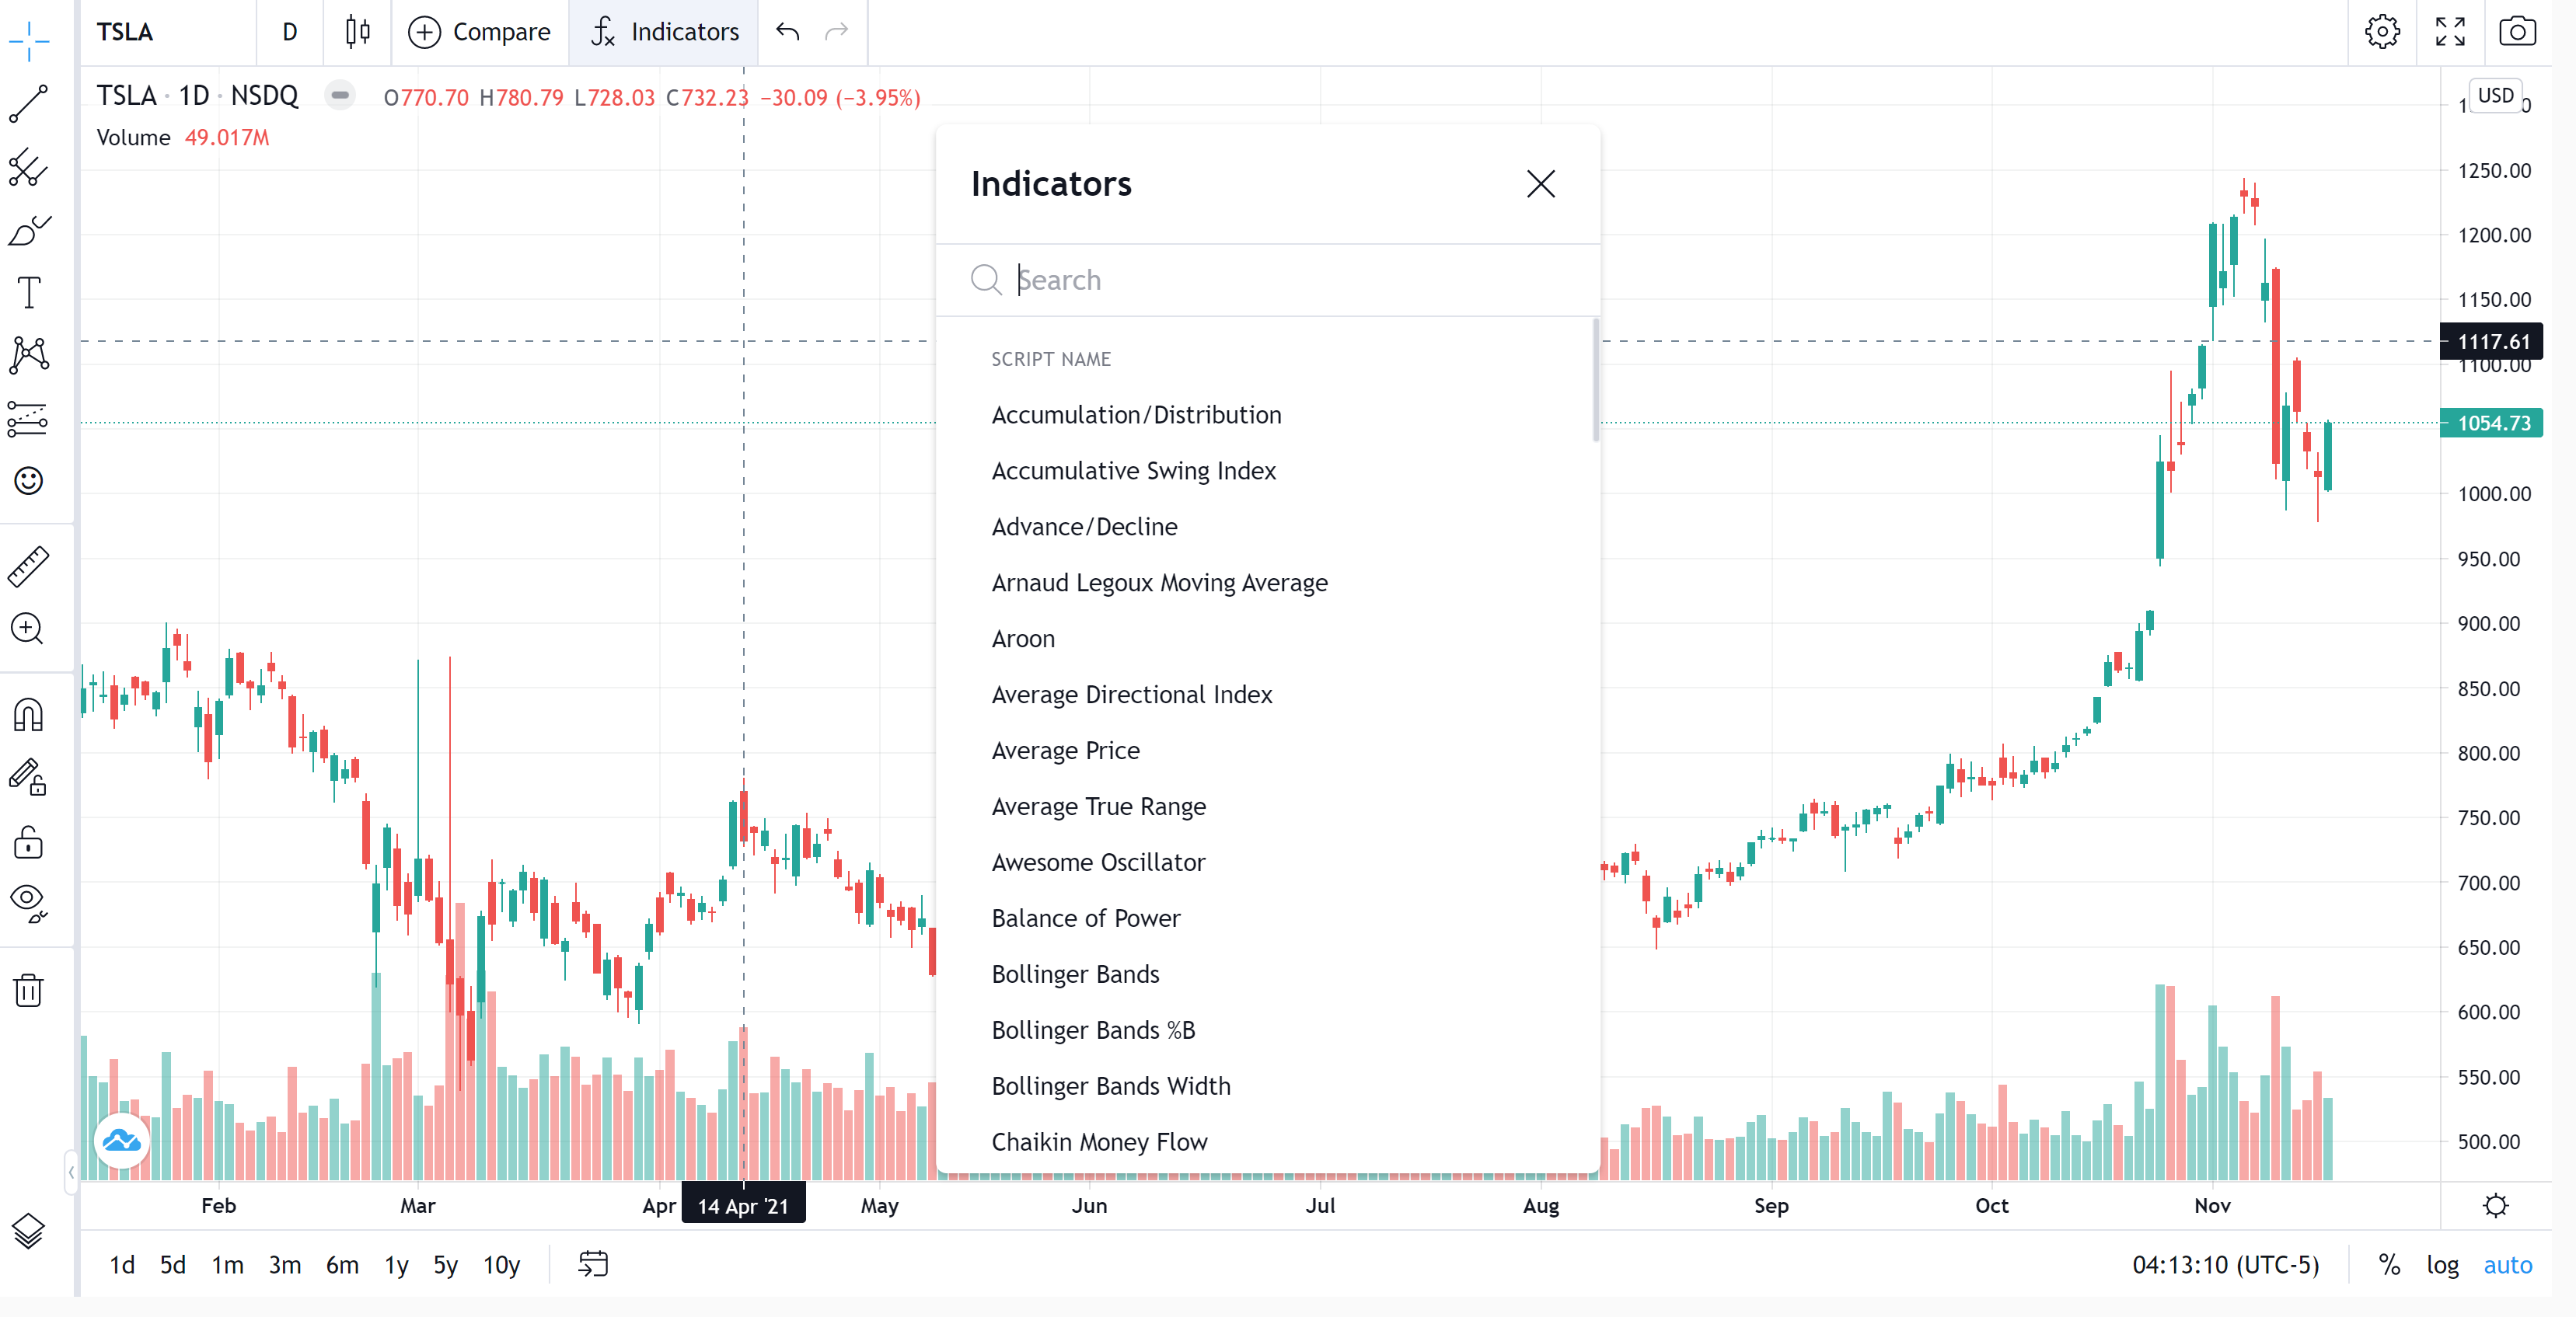Viewport: 2576px width, 1317px height.
Task: Open the candle chart style dropdown
Action: coord(357,32)
